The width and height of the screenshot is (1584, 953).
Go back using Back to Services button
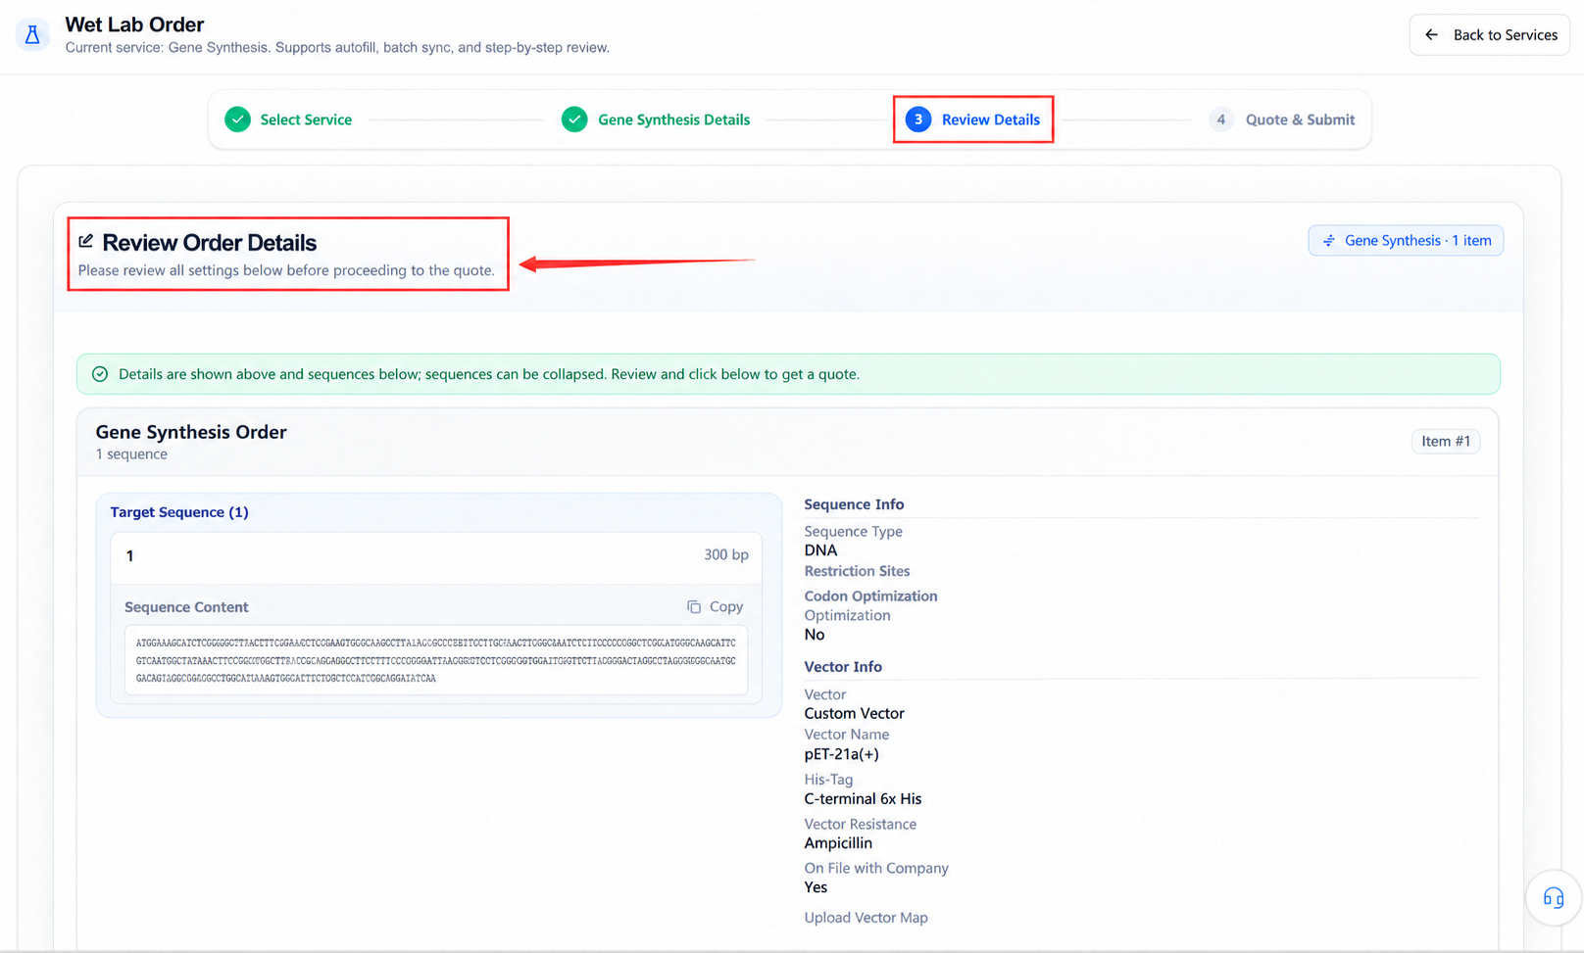tap(1490, 34)
